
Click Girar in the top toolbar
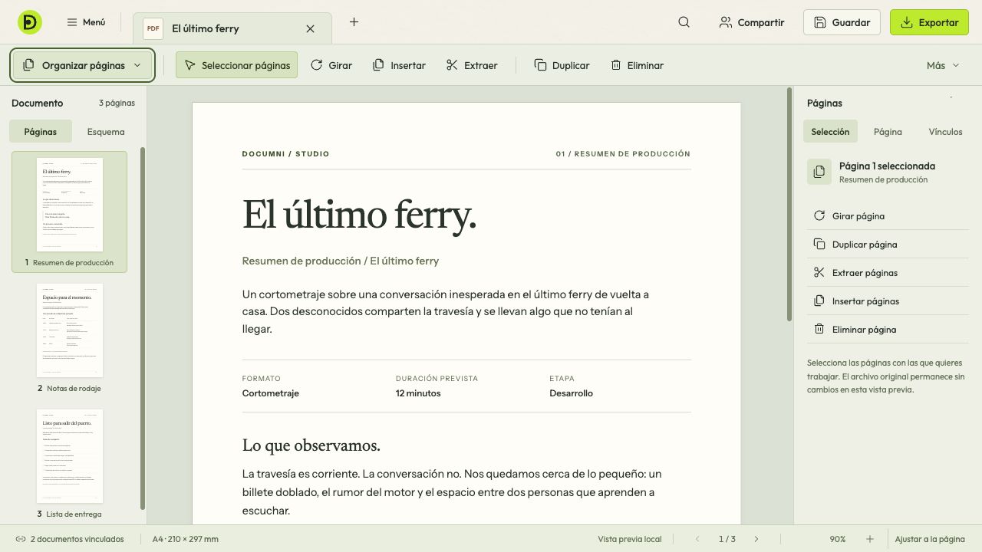[331, 65]
